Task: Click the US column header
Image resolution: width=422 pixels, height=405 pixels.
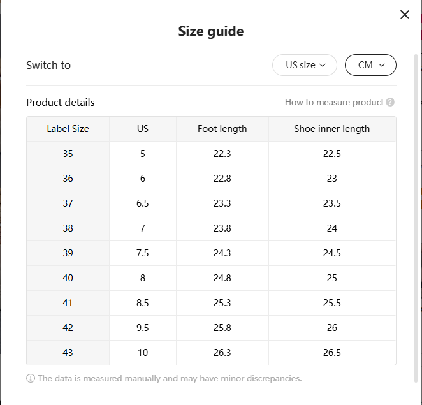Action: tap(143, 129)
